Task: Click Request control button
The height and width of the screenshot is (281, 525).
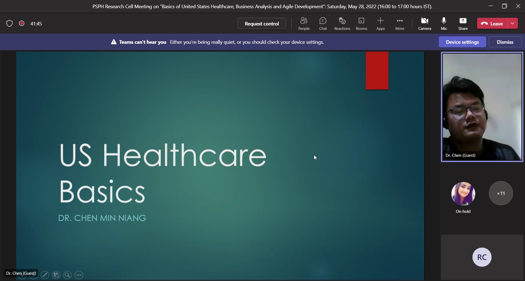Action: click(262, 24)
